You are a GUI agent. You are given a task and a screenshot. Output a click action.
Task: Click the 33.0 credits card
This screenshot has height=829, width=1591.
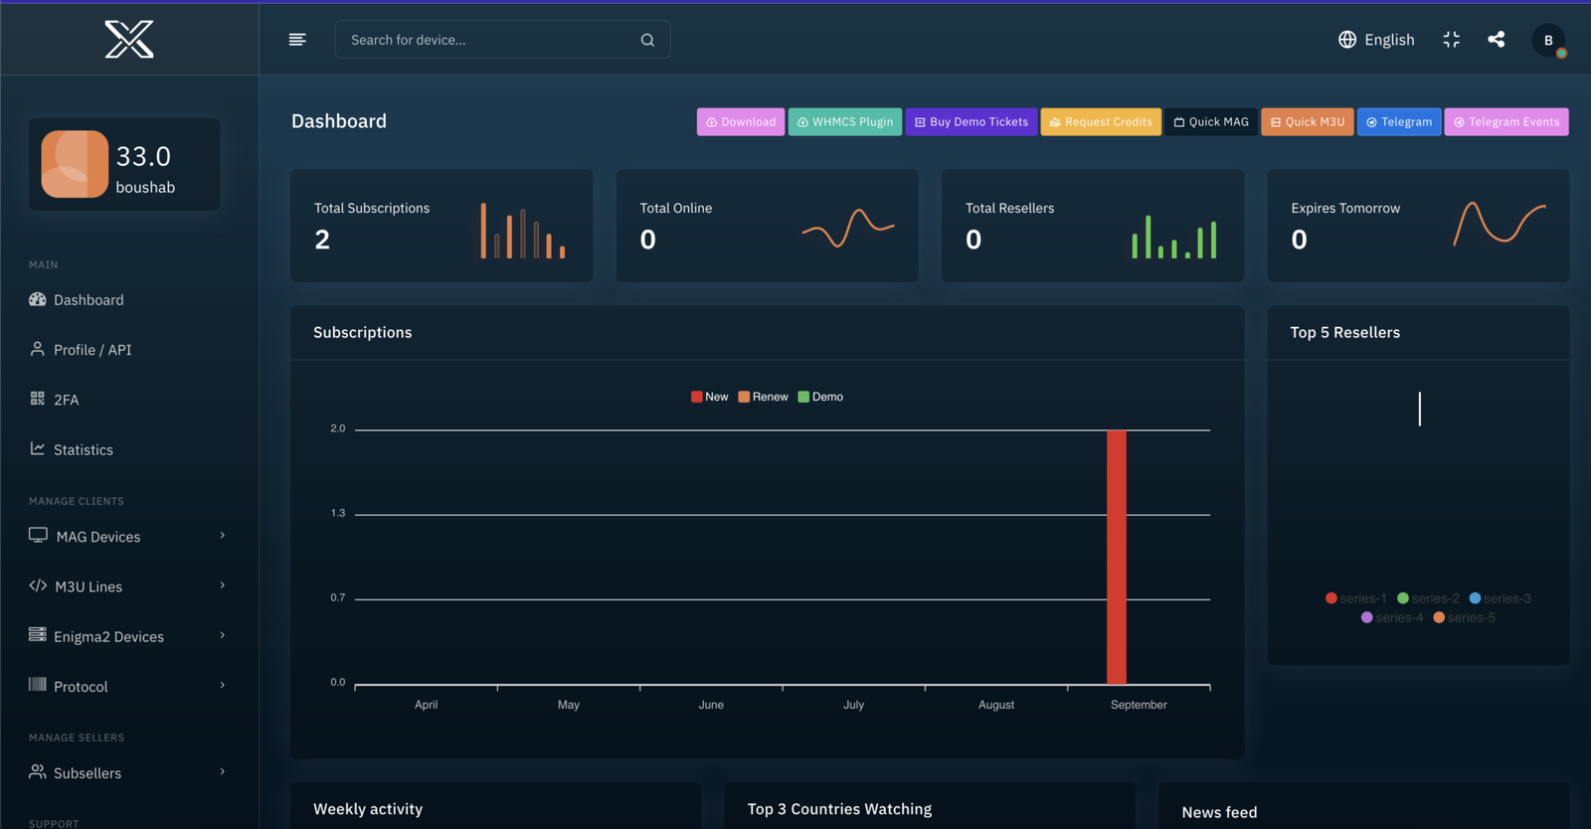(x=124, y=164)
